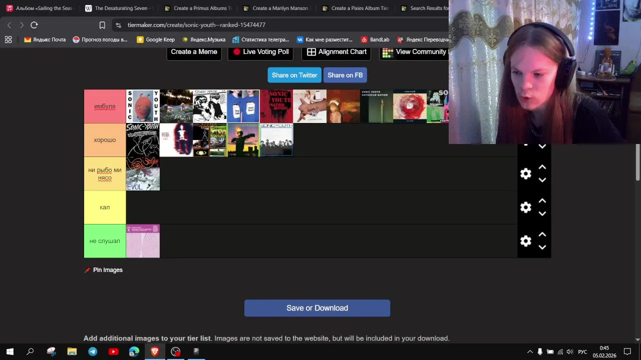The height and width of the screenshot is (360, 641).
Task: Select the Goo black-and-white comic album cover
Action: point(210,106)
